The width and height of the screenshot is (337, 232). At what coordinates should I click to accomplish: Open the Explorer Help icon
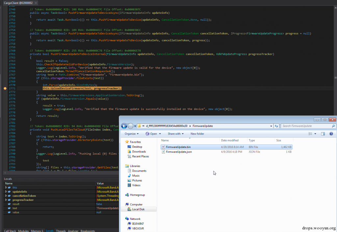click(331, 134)
